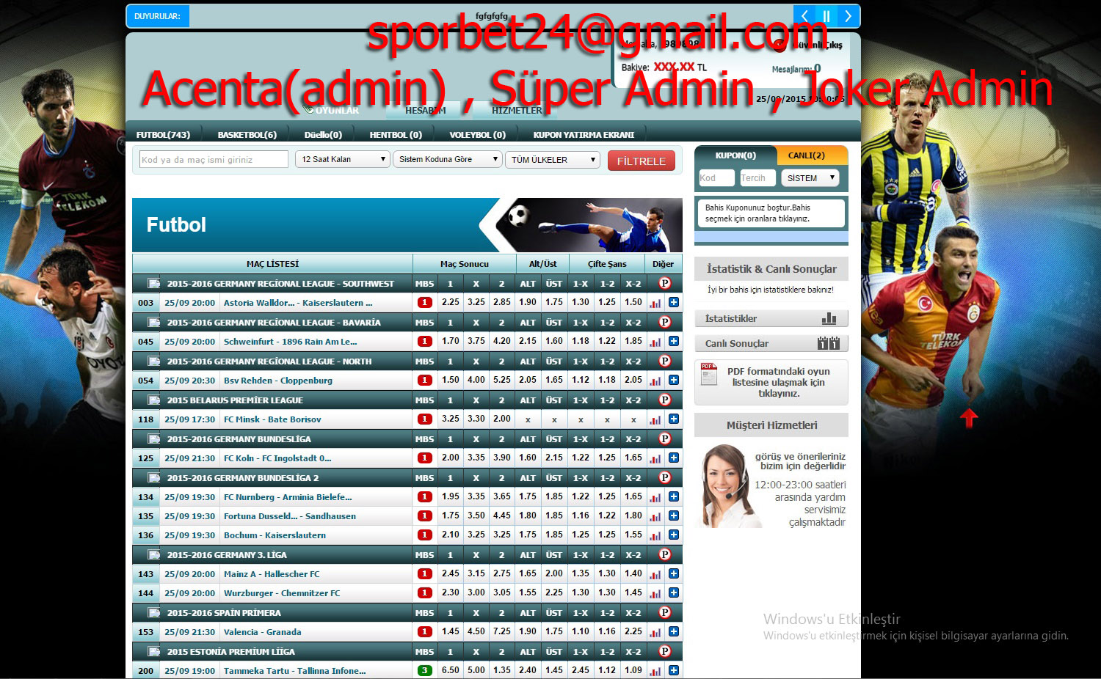The width and height of the screenshot is (1101, 679).
Task: Select draw odds 4.00 for Bsv Rehden match
Action: pyautogui.click(x=476, y=380)
